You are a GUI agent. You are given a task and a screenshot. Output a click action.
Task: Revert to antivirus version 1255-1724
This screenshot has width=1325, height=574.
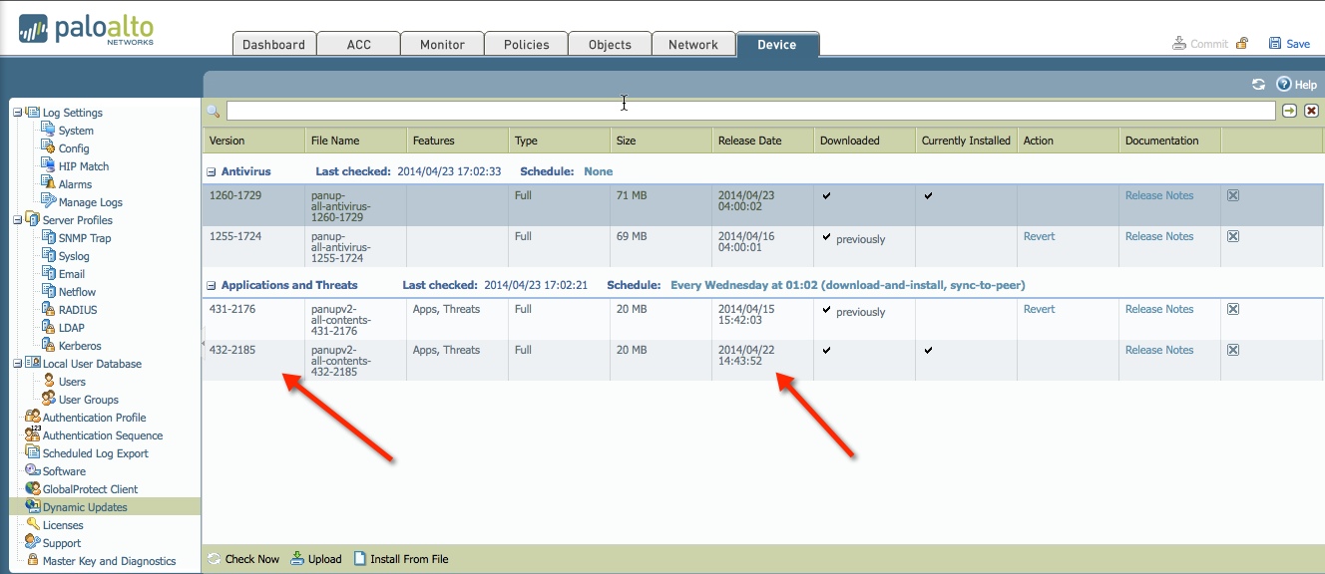pos(1039,236)
